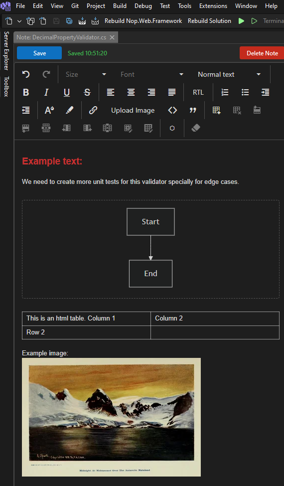Click the 'Column 2' table cell

pyautogui.click(x=215, y=319)
